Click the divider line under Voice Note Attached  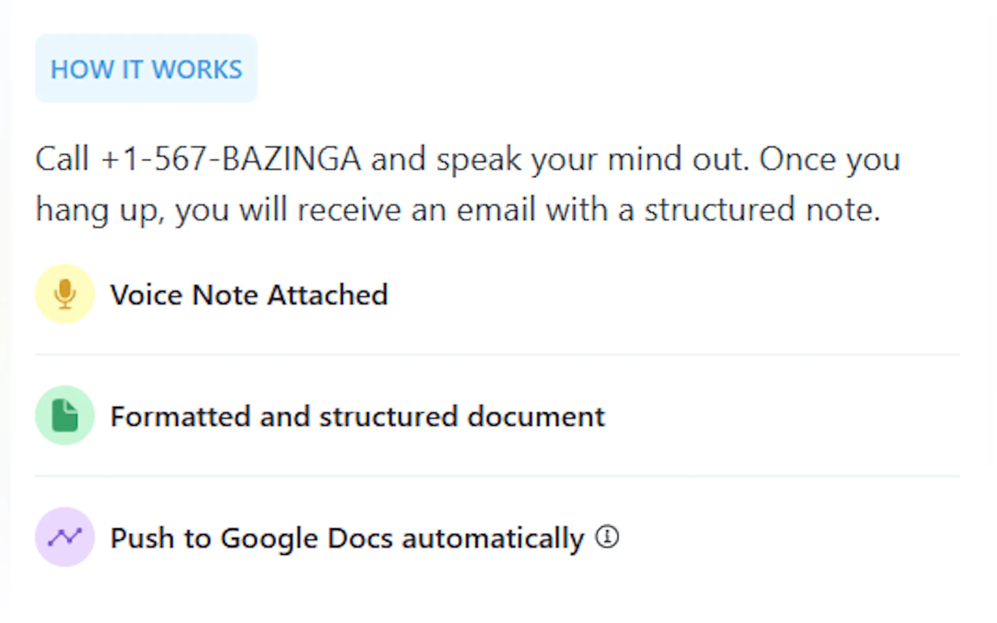click(497, 354)
